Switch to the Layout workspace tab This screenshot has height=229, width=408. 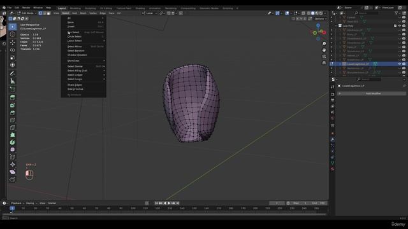coord(62,8)
